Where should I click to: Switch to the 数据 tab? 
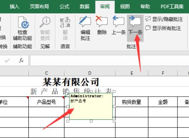(x=85, y=6)
